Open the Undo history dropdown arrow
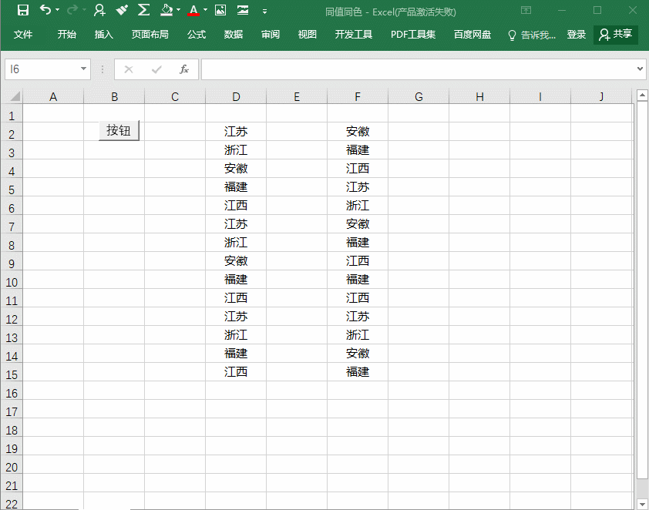This screenshot has width=649, height=510. [57, 10]
